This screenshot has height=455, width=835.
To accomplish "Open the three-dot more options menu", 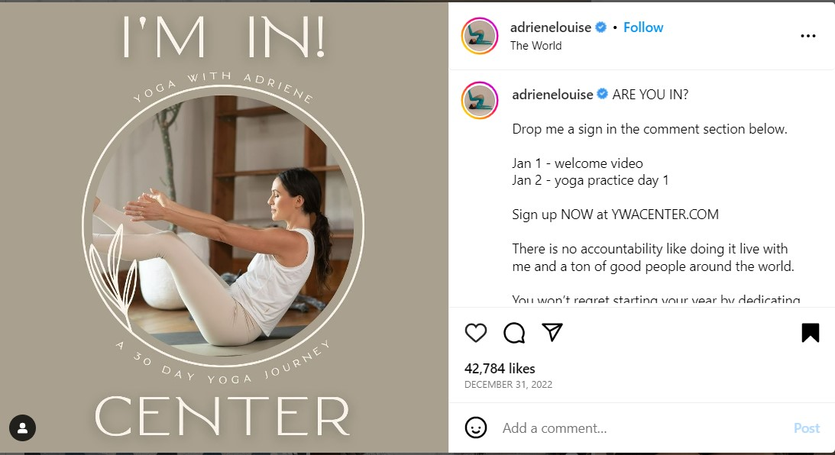I will tap(807, 36).
